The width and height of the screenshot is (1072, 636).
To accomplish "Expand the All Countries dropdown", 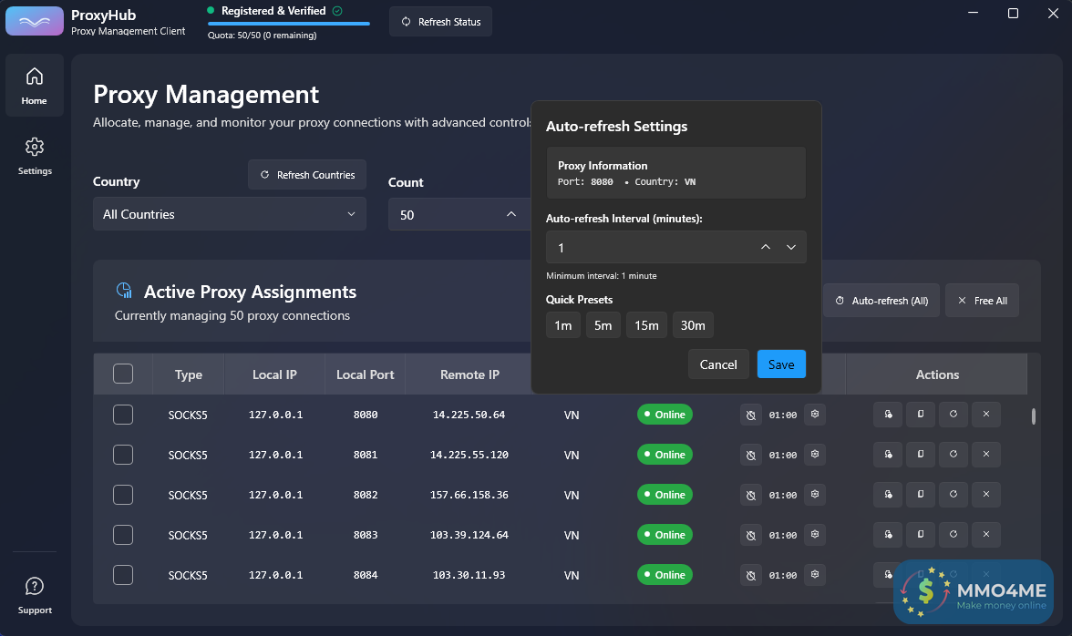I will click(x=229, y=214).
